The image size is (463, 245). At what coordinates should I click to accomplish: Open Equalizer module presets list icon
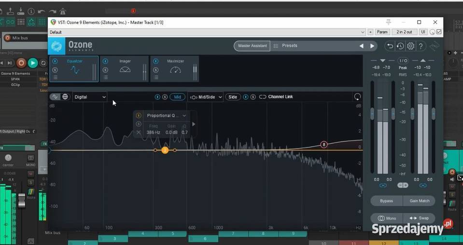tap(55, 78)
